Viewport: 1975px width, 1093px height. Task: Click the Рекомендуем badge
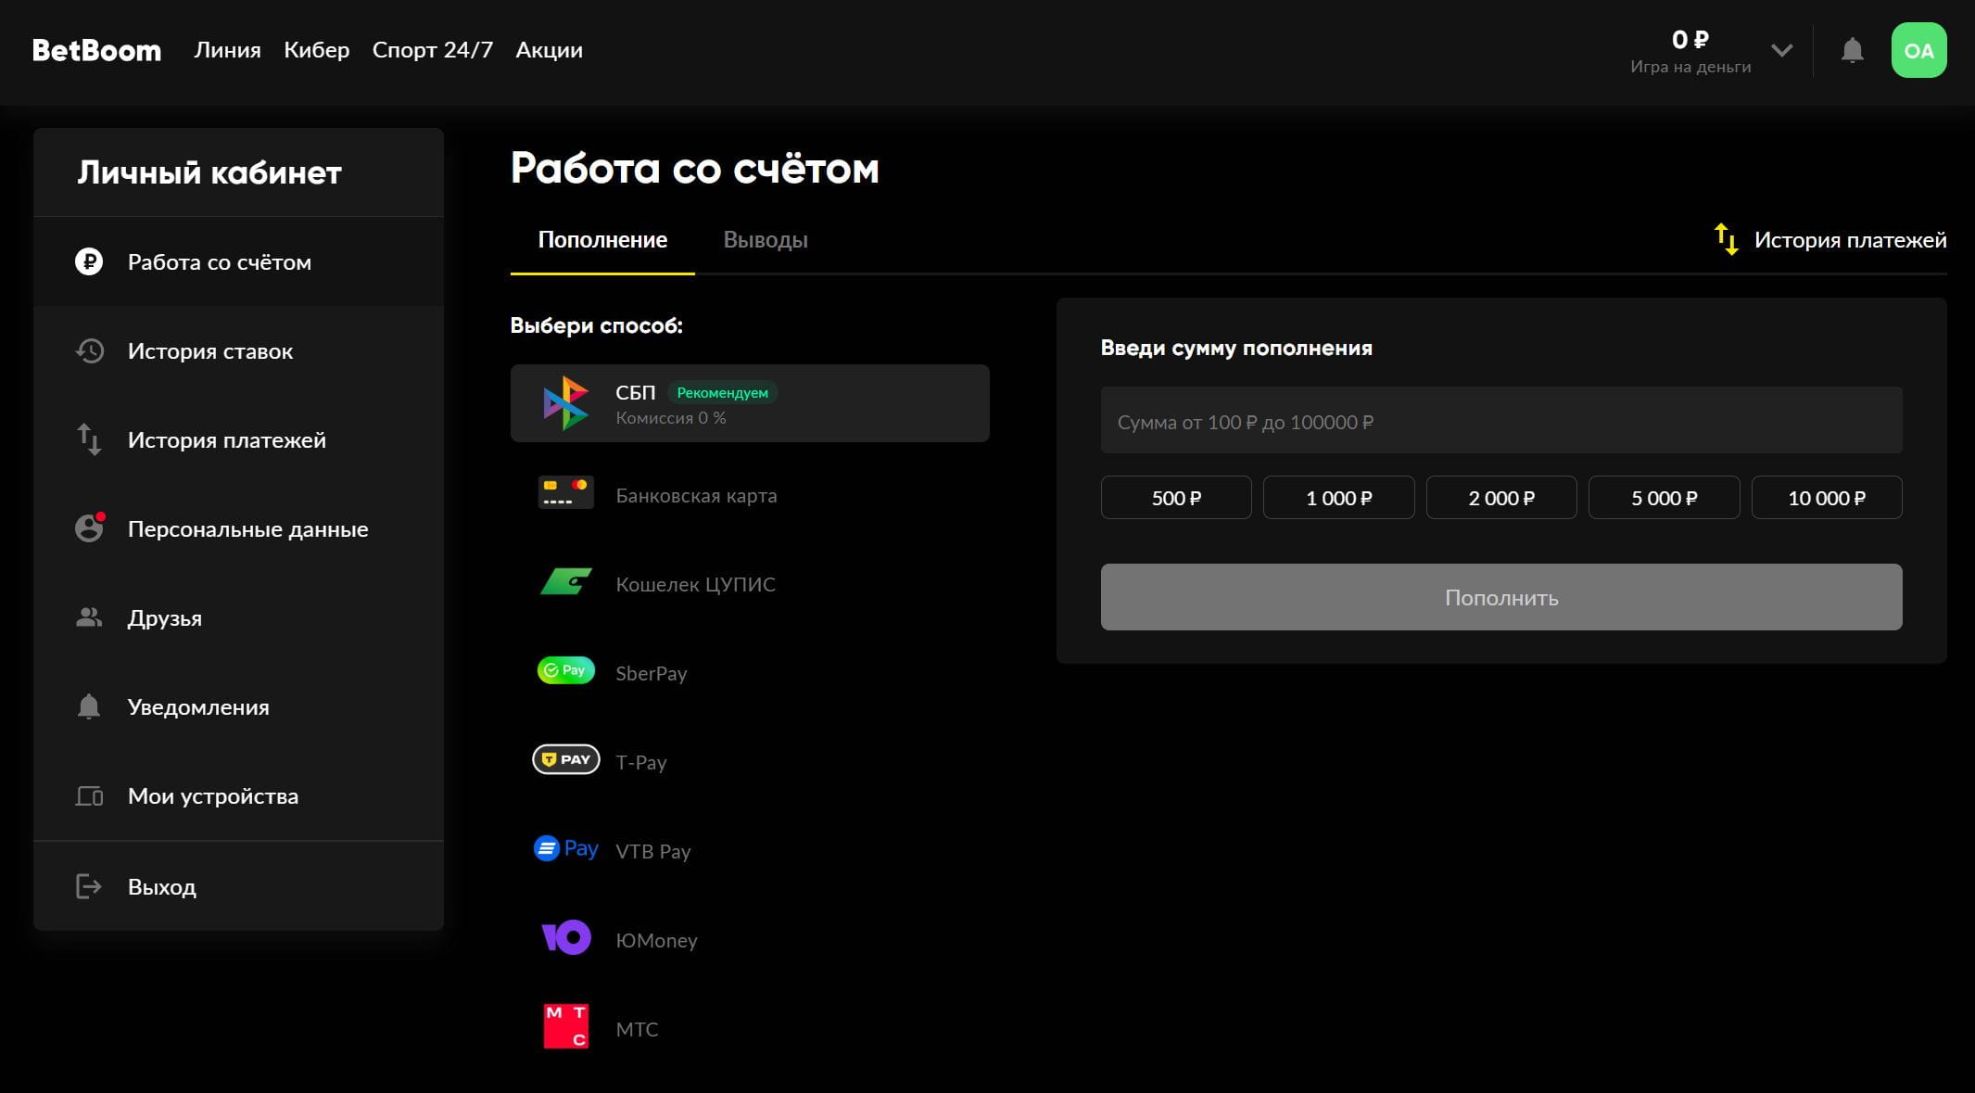722,393
